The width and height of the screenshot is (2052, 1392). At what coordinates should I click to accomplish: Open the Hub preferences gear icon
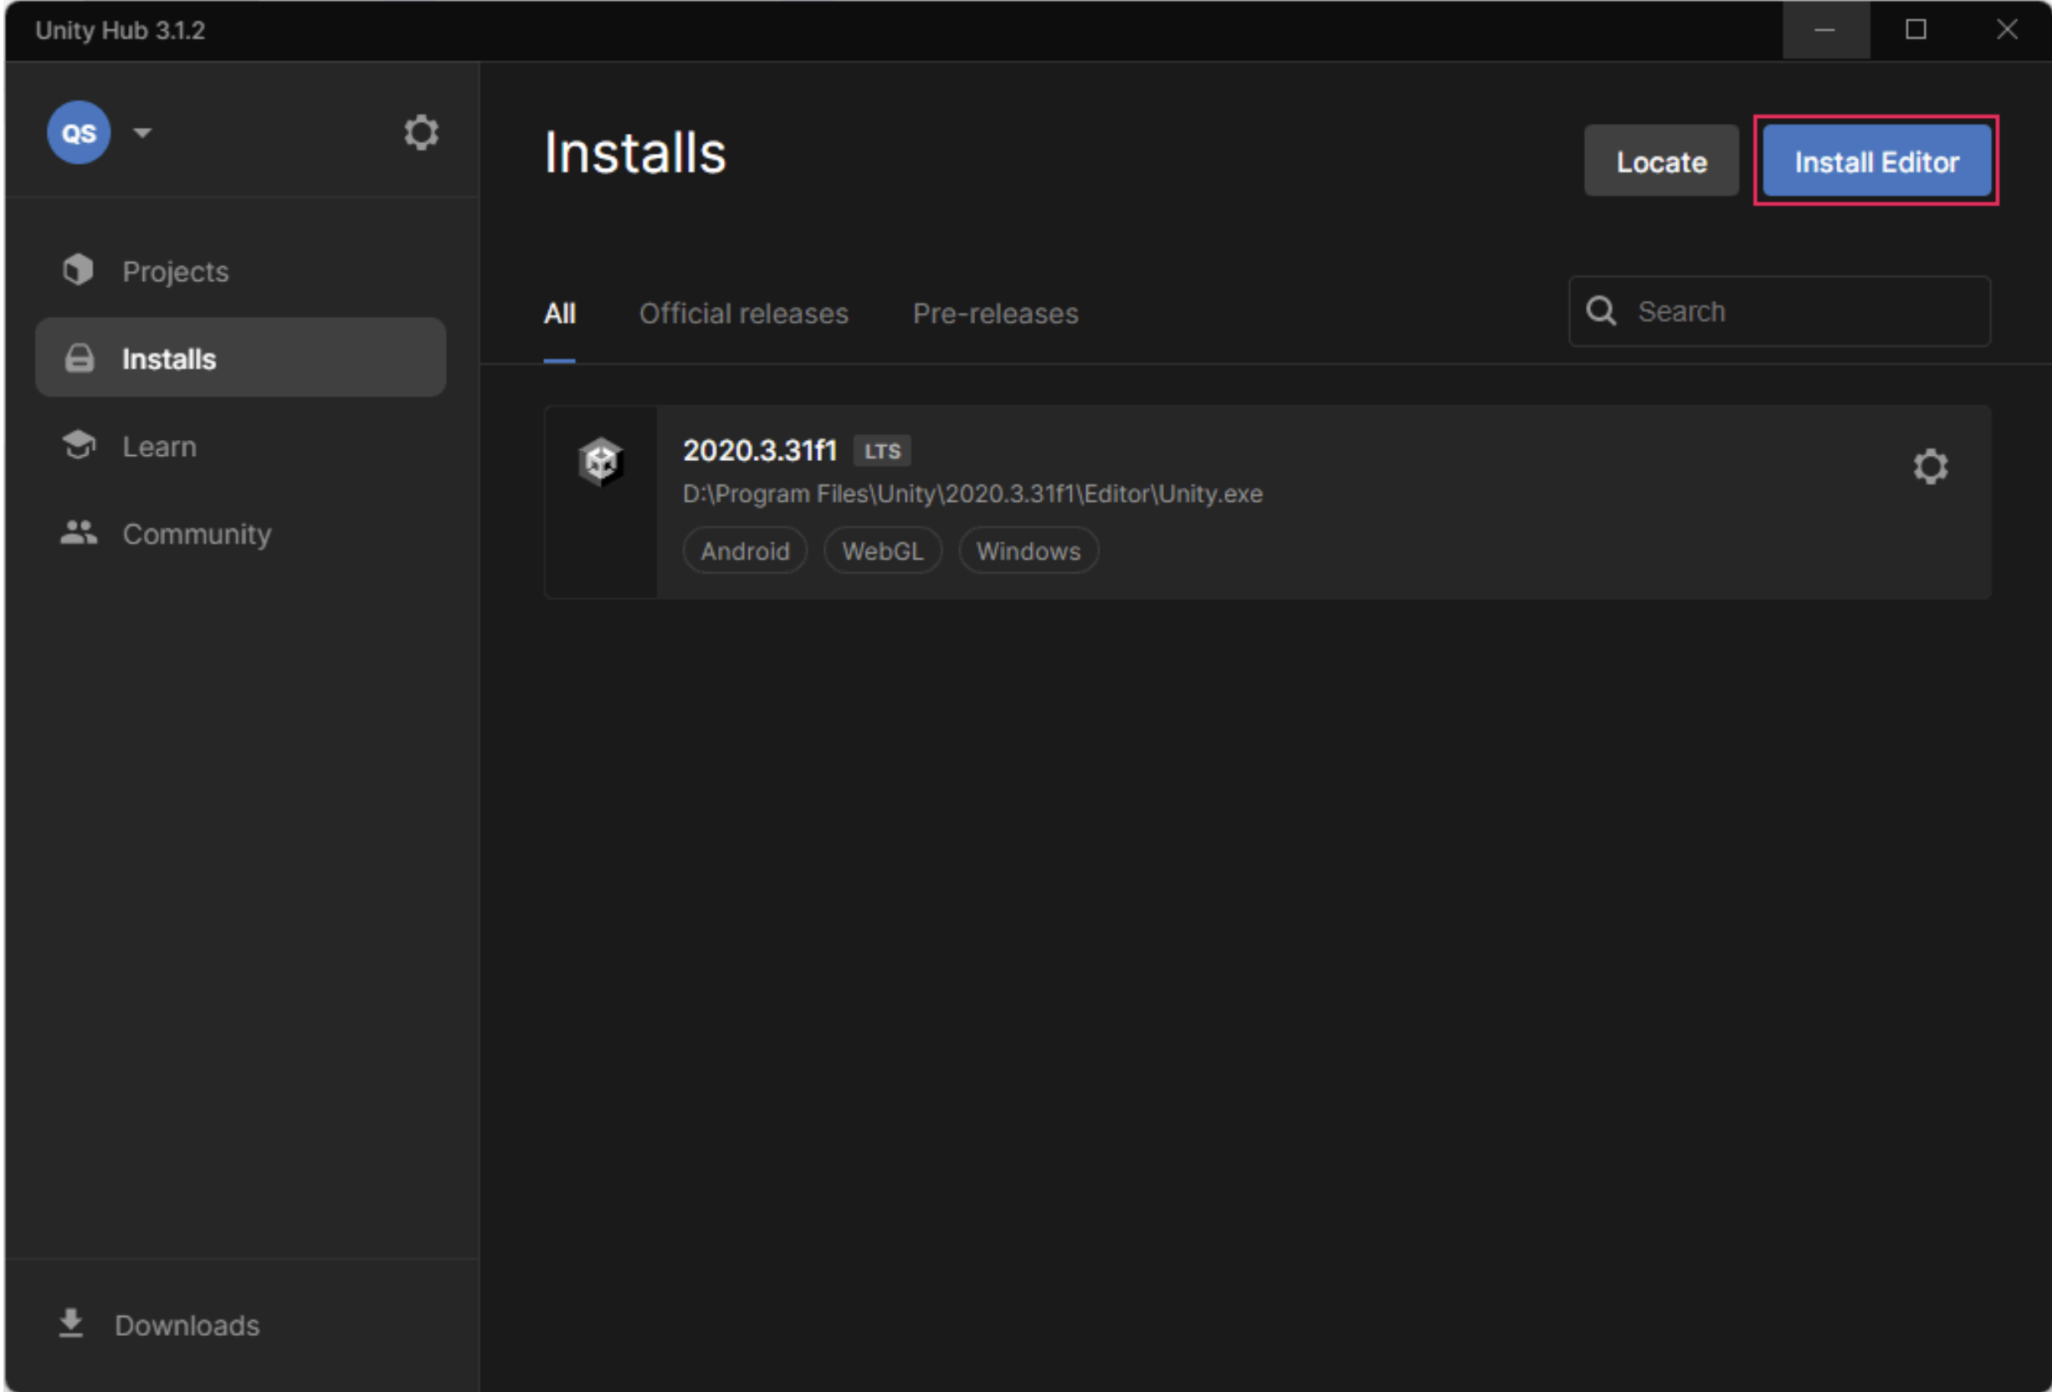click(x=420, y=132)
